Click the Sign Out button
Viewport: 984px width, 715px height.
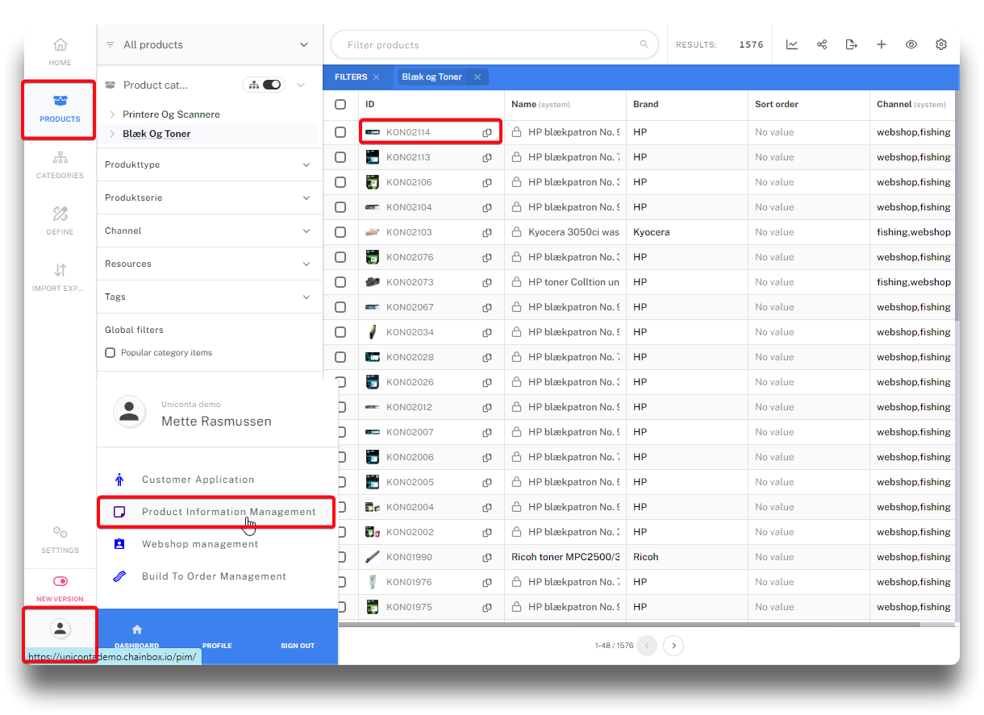297,645
